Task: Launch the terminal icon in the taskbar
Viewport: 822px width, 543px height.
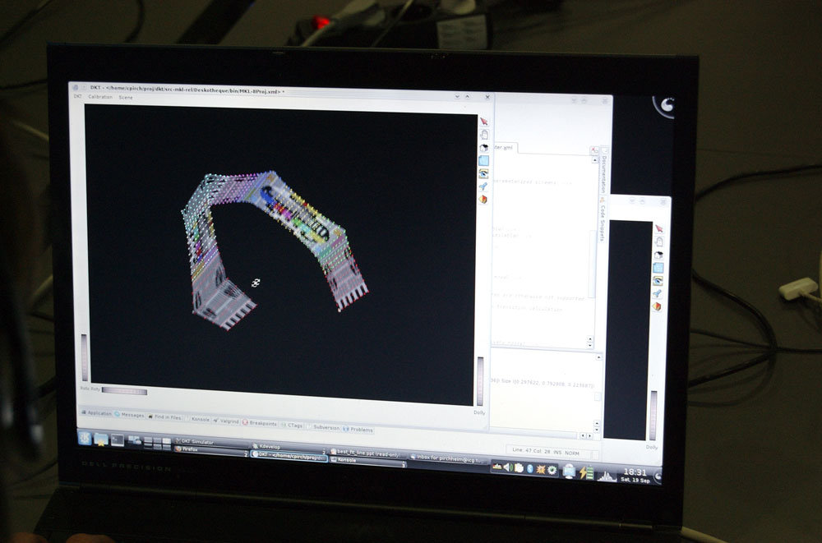Action: coord(117,441)
